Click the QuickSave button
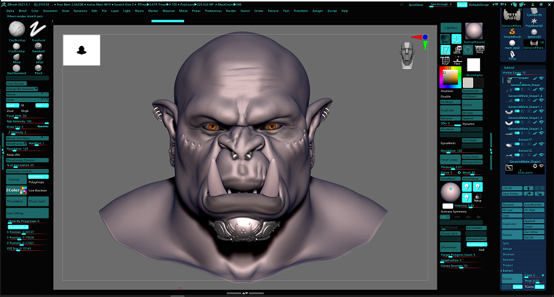Image resolution: width=554 pixels, height=297 pixels. (416, 5)
